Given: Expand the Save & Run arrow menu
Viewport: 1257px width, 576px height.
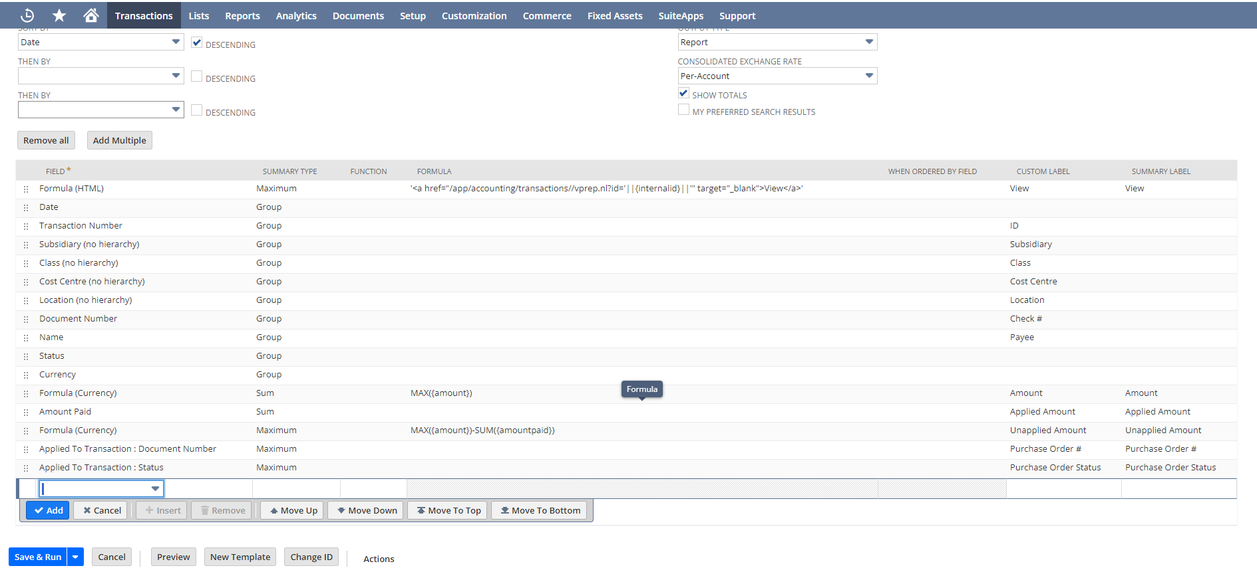Looking at the screenshot, I should click(76, 557).
